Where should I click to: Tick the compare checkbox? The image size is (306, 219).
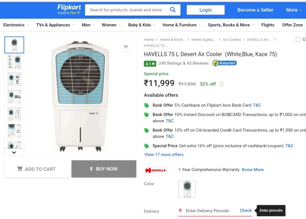(298, 39)
